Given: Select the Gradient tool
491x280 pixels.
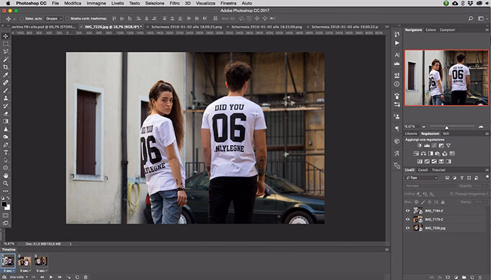Looking at the screenshot, I should (6, 122).
